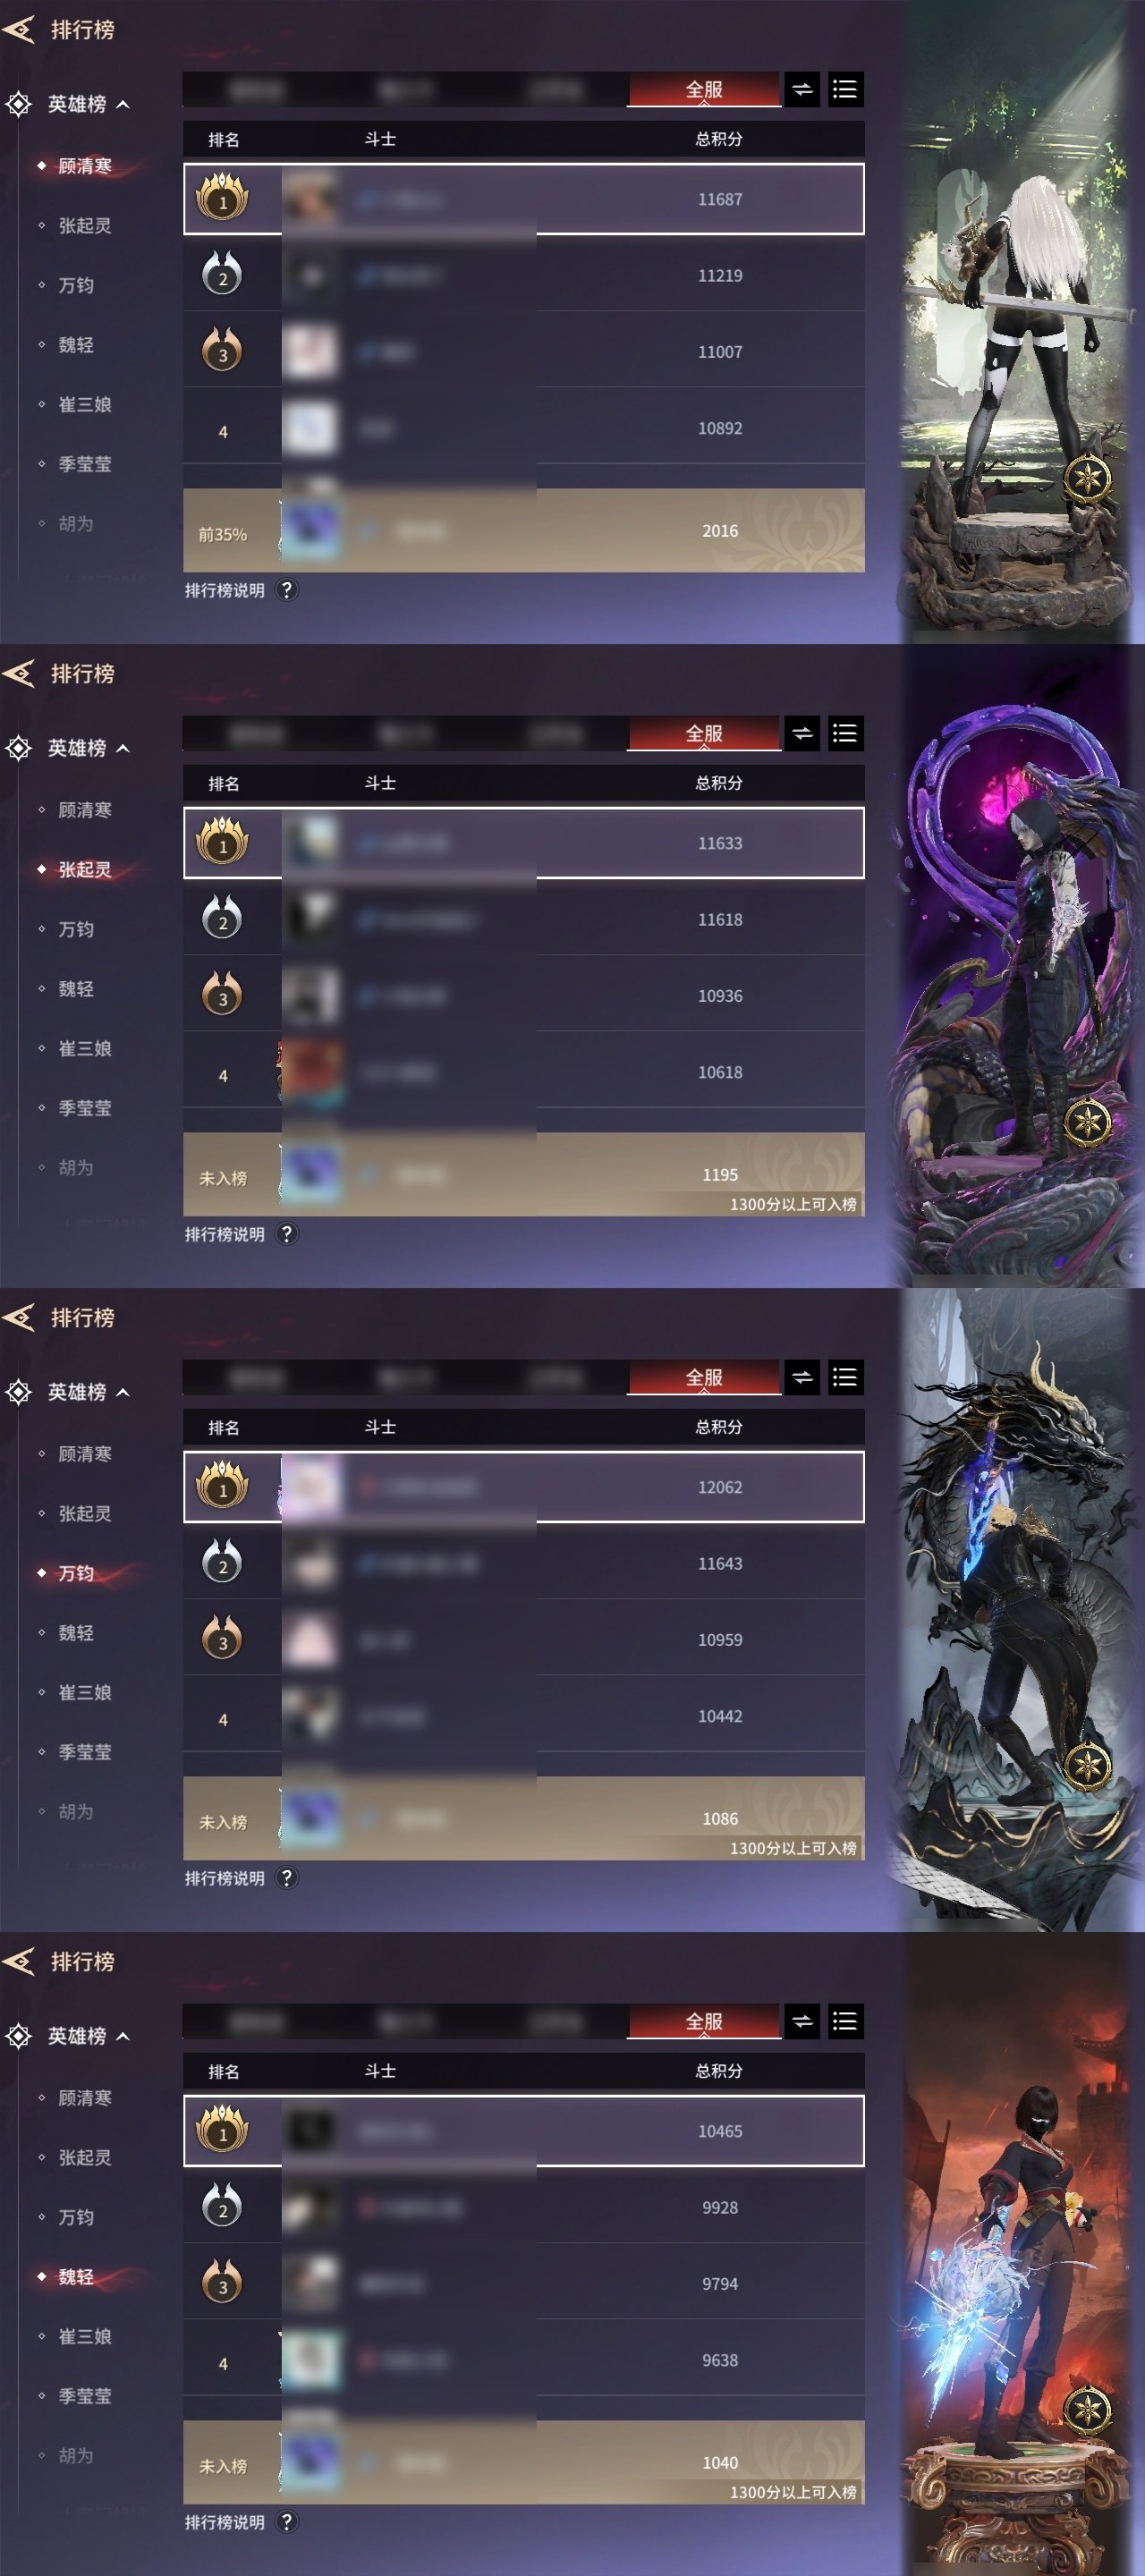Click the gold flower emblem beside the purple dragon statue
This screenshot has height=2576, width=1145.
click(x=1087, y=1123)
